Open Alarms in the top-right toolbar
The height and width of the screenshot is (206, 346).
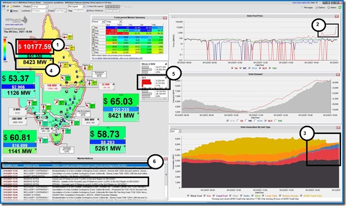coord(332,7)
